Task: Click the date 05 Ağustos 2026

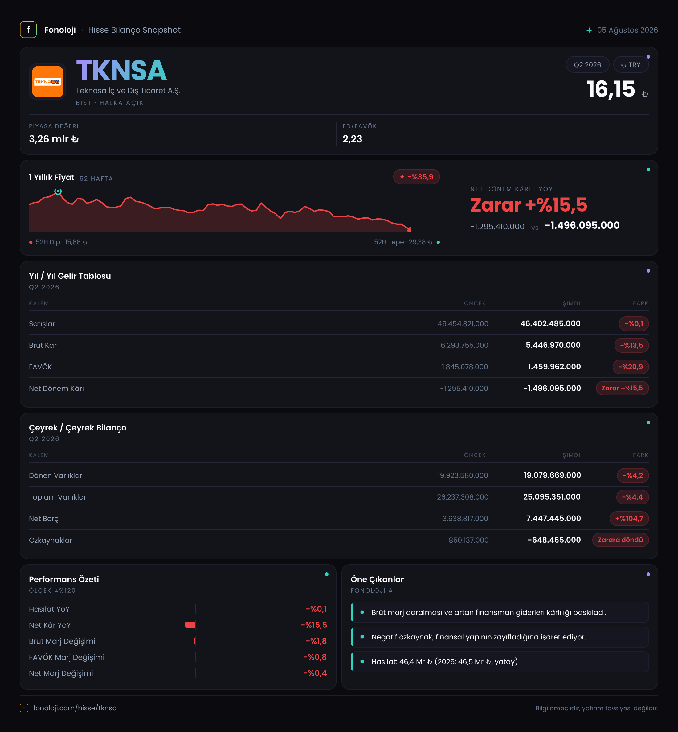Action: [627, 30]
